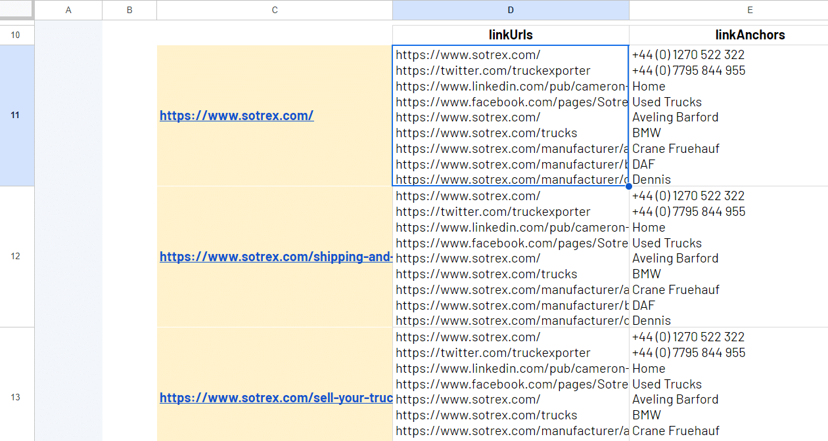This screenshot has height=441, width=828.
Task: Click the select-all corner box
Action: (x=16, y=10)
